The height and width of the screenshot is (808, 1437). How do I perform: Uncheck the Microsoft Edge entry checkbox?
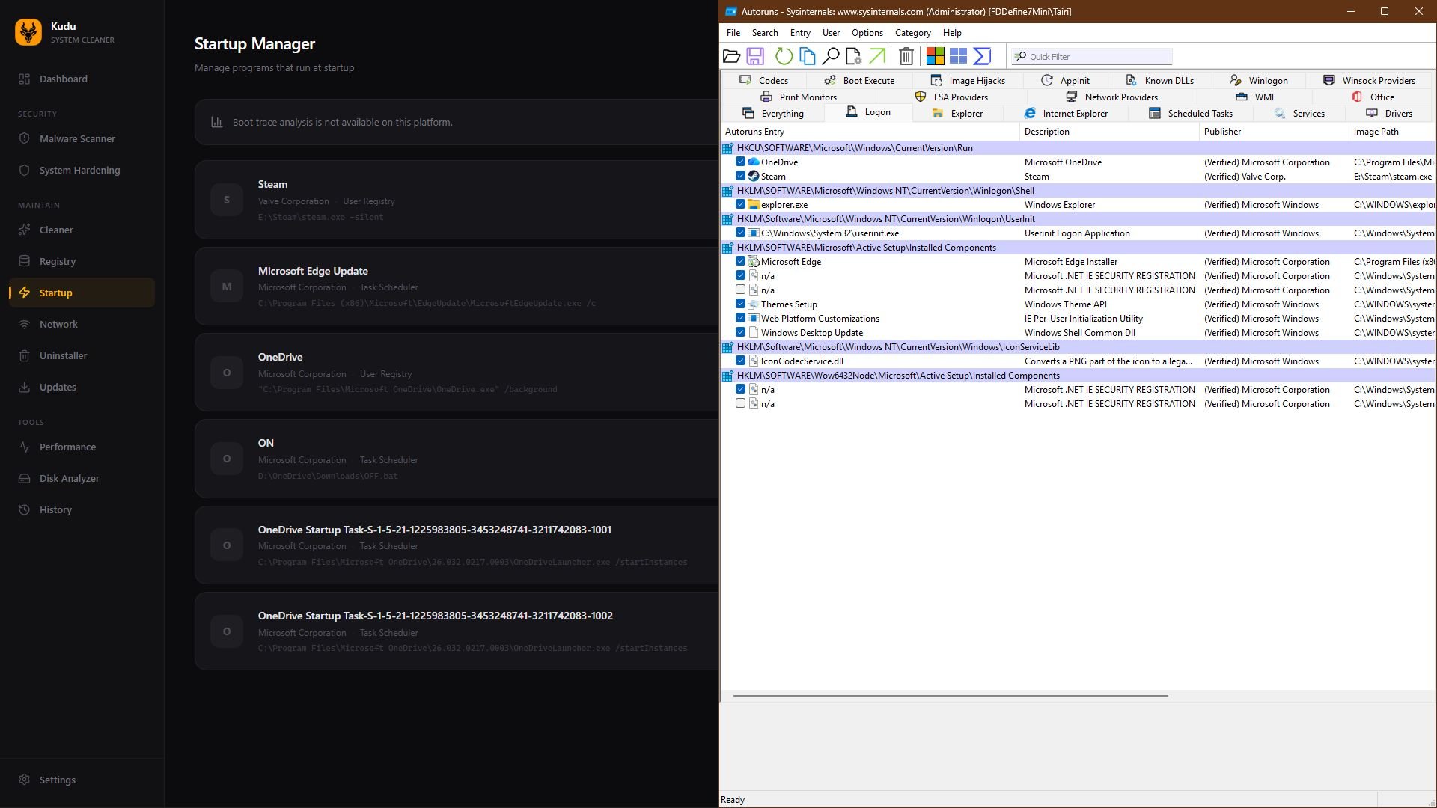point(740,261)
